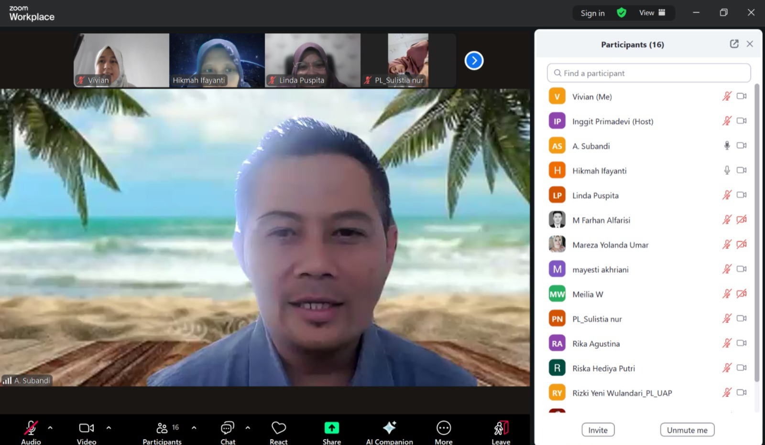Toggle the muted Audio microphone button

click(x=31, y=428)
